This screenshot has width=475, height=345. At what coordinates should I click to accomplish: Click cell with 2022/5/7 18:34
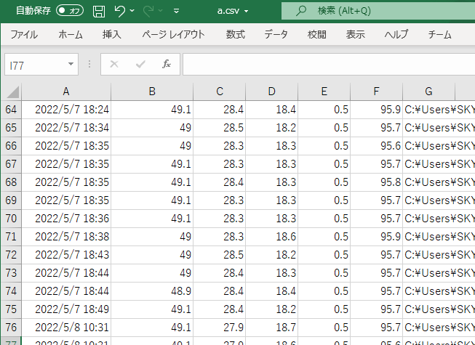[66, 128]
